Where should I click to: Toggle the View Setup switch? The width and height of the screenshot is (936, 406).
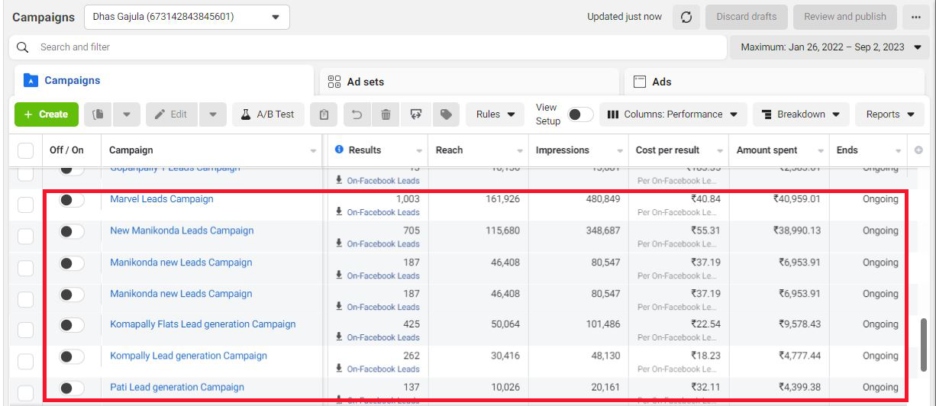pyautogui.click(x=579, y=114)
